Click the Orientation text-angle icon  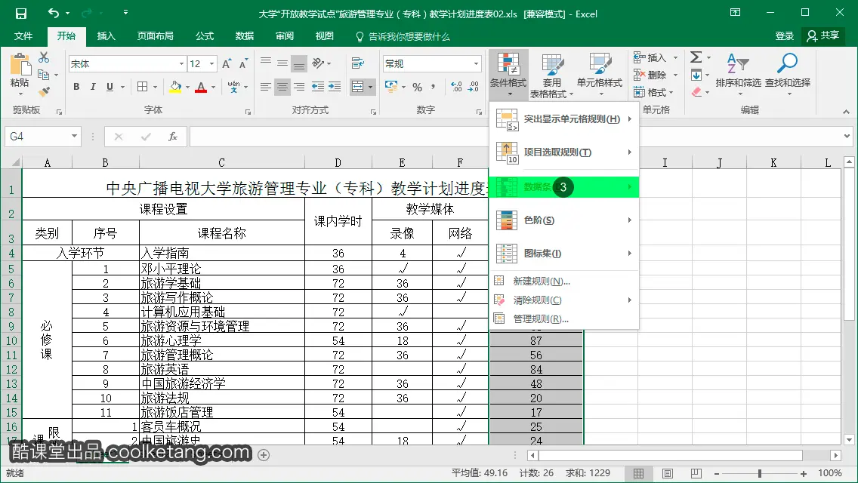[x=318, y=63]
